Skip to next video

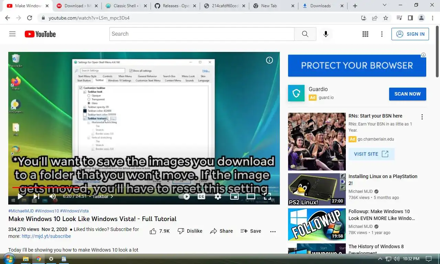click(36, 196)
